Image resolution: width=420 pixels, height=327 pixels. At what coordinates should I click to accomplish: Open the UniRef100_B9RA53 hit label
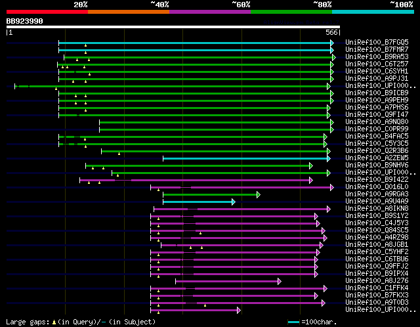(x=377, y=57)
